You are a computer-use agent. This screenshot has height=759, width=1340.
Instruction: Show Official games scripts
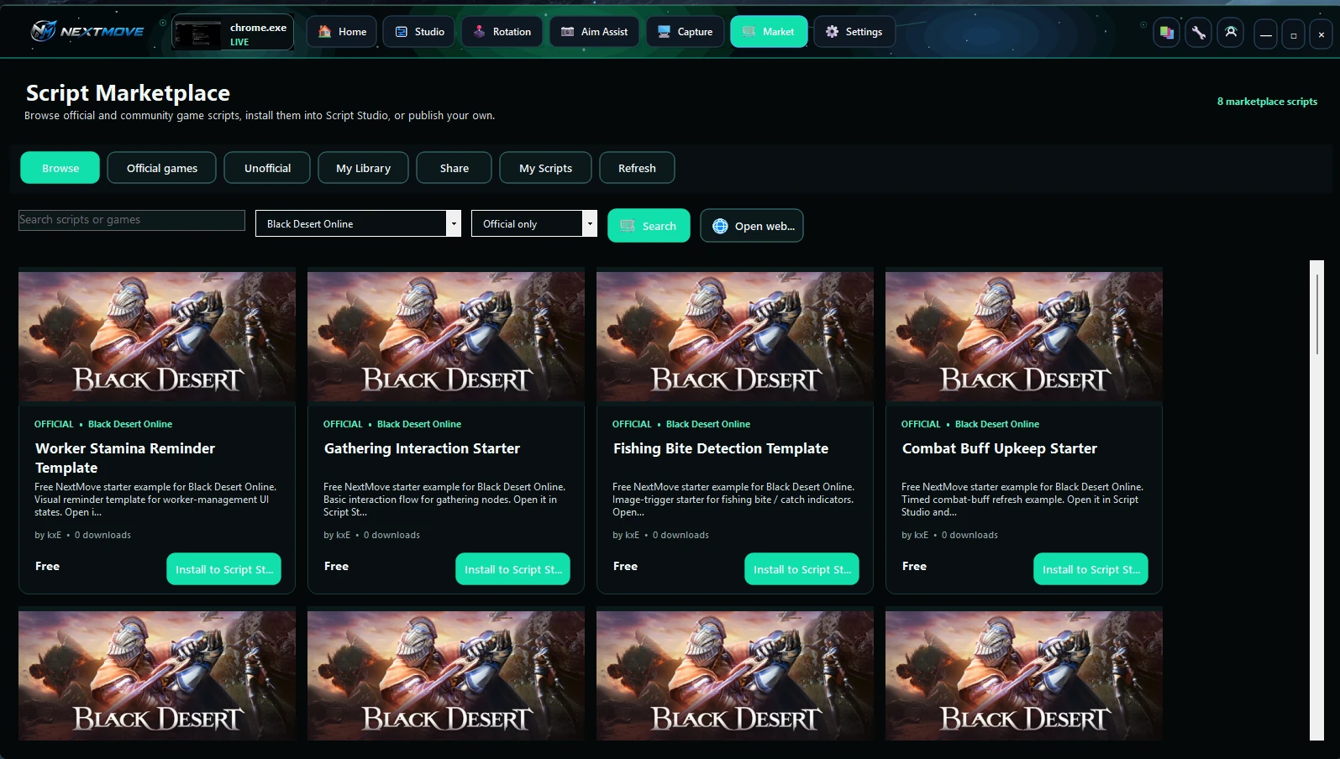pos(162,168)
